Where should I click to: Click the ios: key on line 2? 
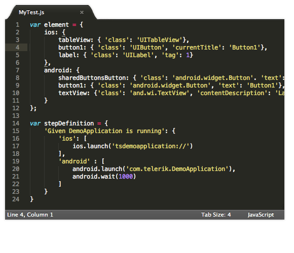(x=51, y=32)
